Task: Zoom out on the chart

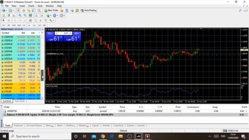Action: tap(25, 16)
